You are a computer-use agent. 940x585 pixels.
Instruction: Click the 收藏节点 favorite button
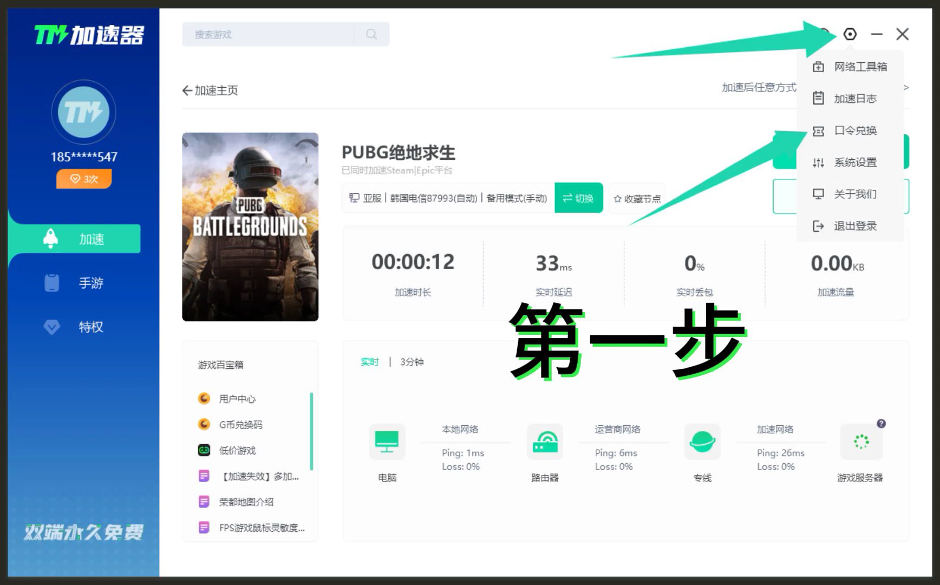click(x=637, y=199)
